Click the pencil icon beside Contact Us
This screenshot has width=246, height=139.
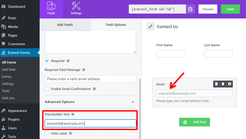click(x=151, y=27)
